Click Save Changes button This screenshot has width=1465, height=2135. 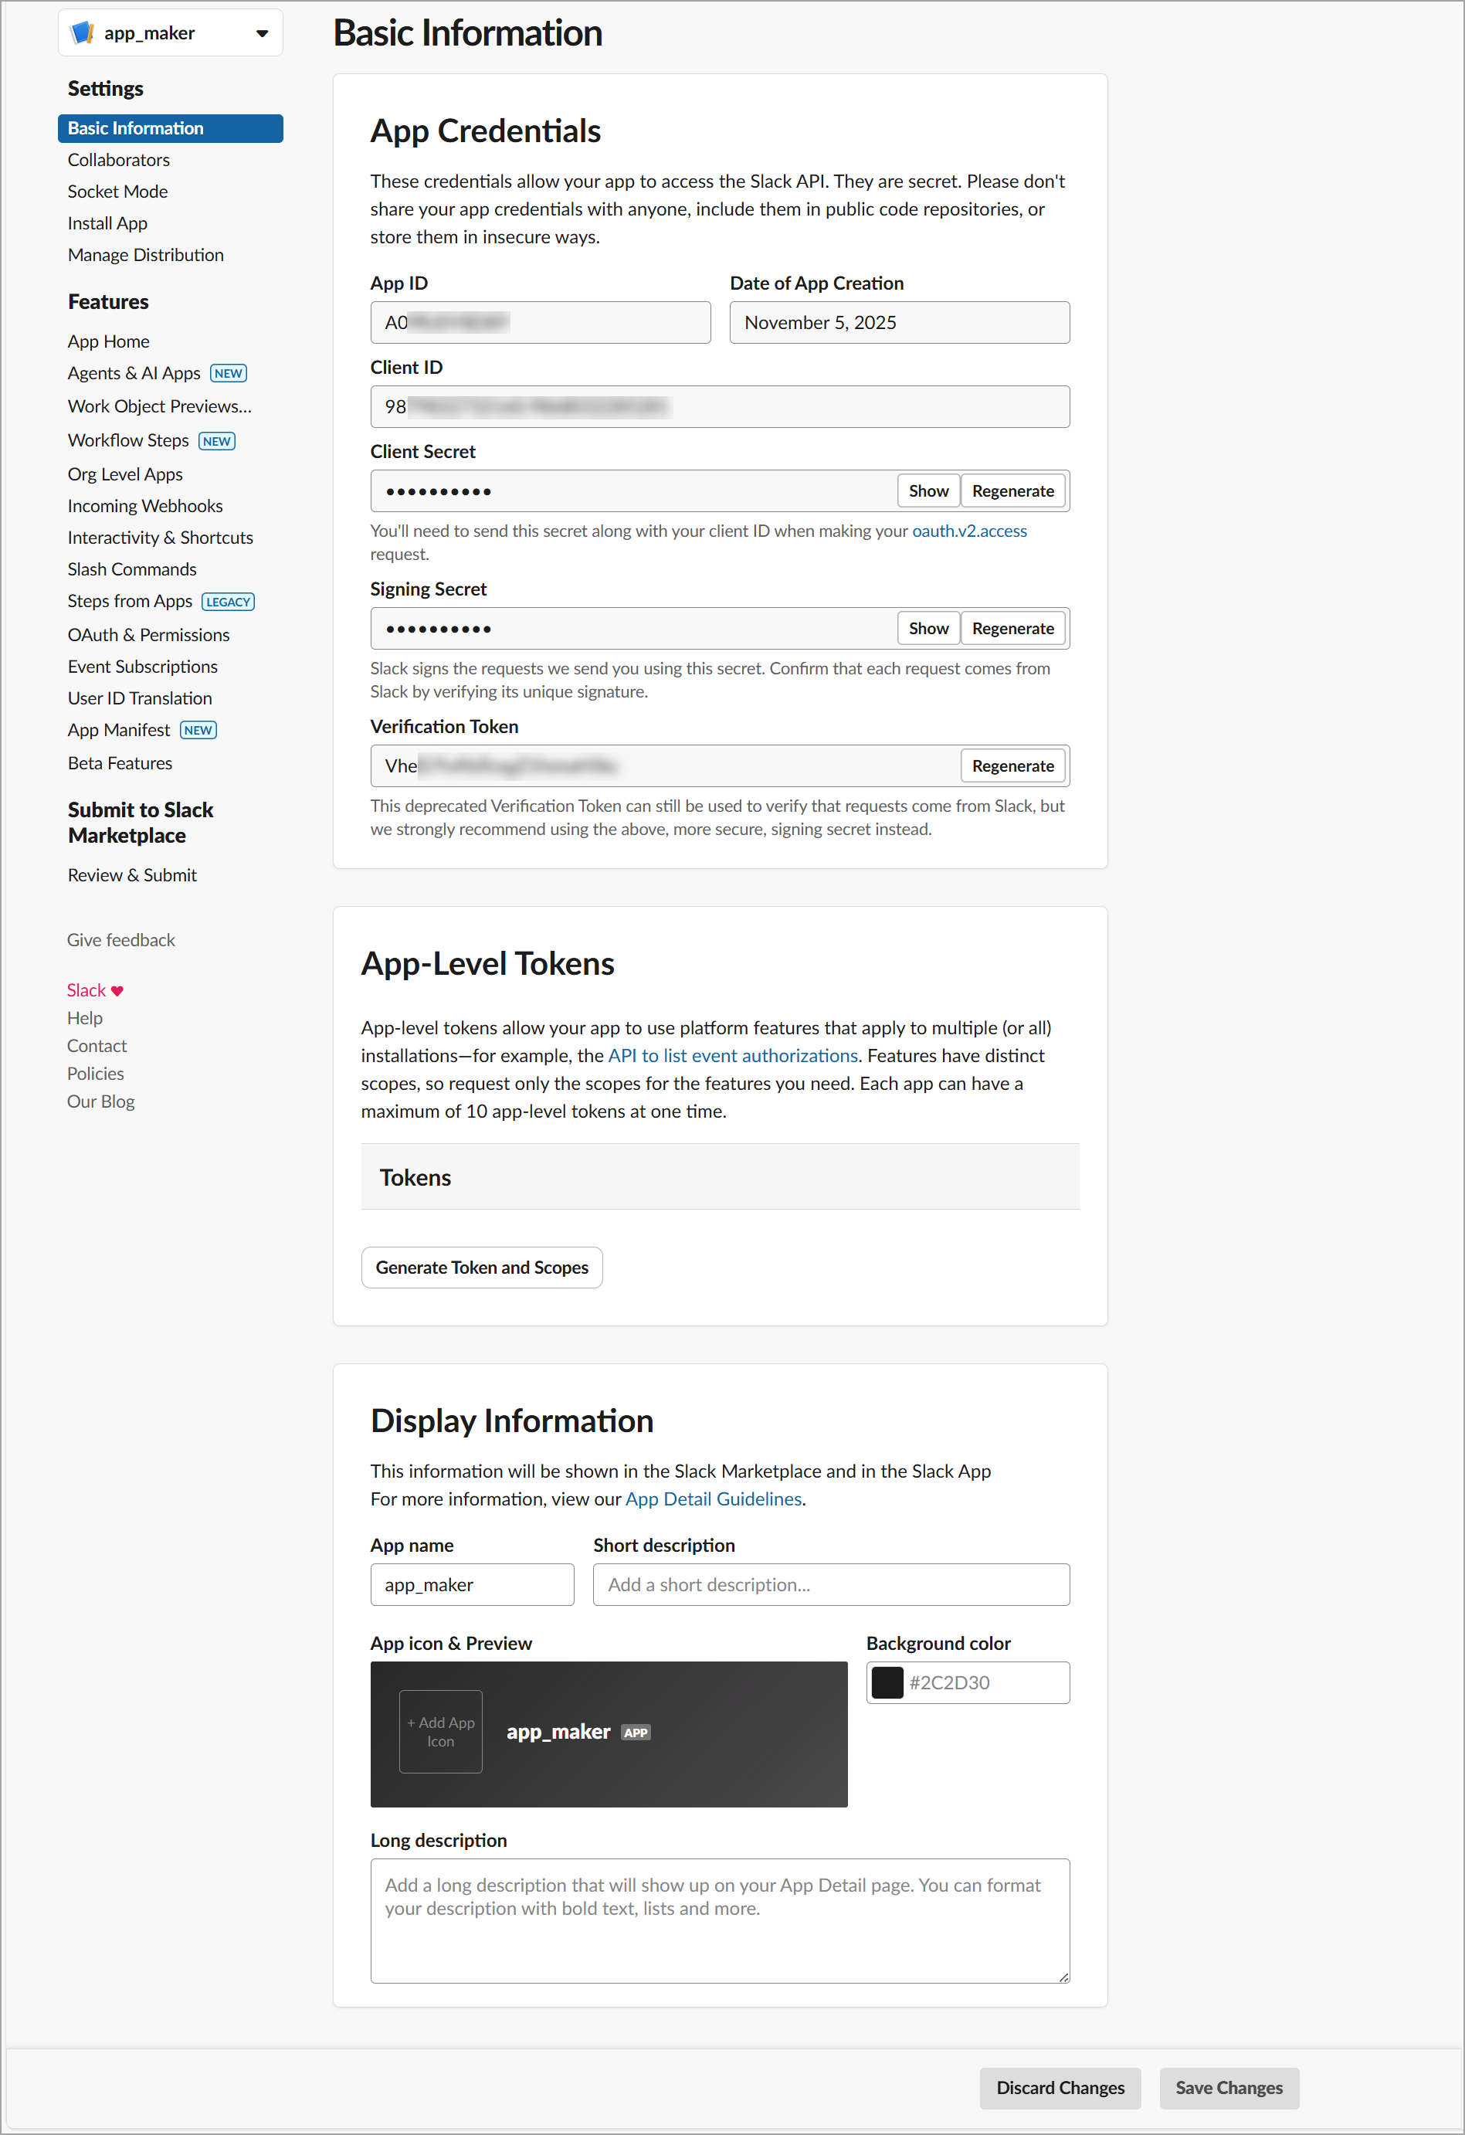click(x=1229, y=2087)
